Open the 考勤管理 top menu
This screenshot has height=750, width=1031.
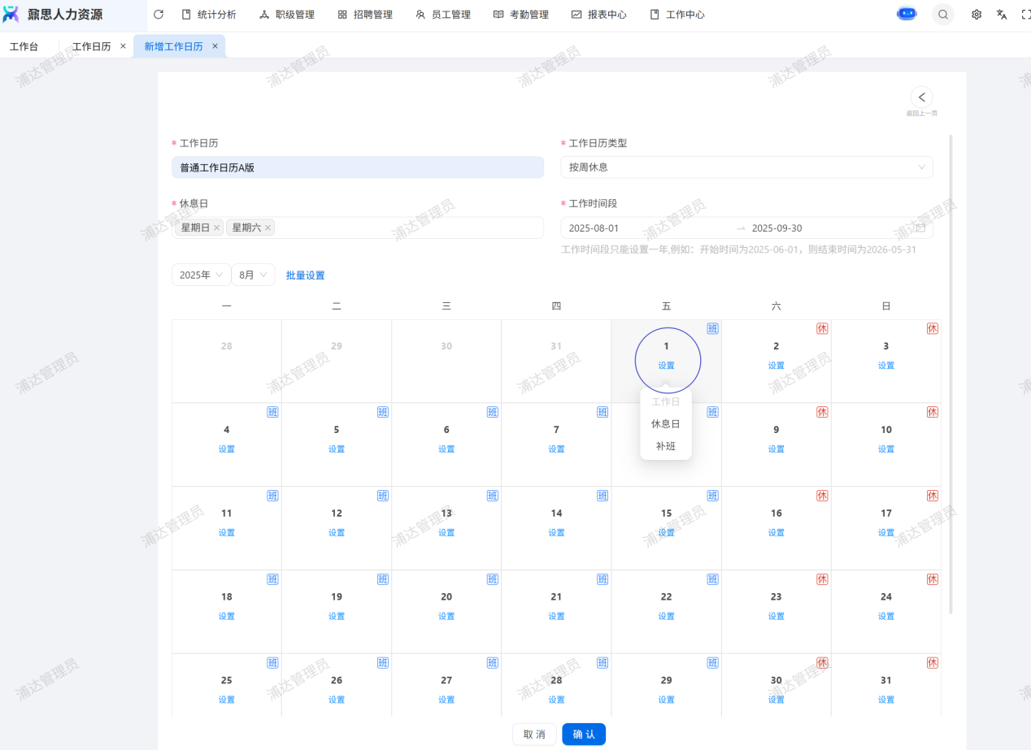521,15
